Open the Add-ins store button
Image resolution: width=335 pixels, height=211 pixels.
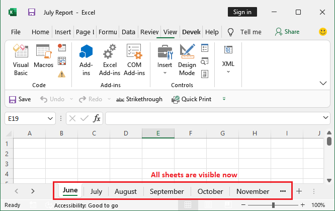pyautogui.click(x=86, y=60)
